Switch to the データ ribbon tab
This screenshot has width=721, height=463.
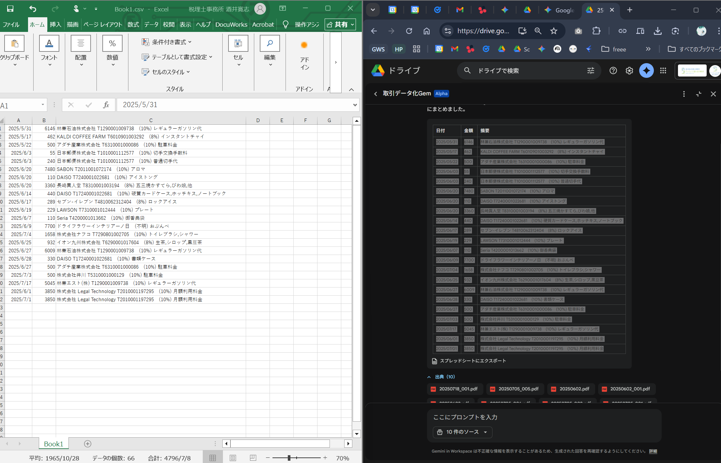[151, 24]
